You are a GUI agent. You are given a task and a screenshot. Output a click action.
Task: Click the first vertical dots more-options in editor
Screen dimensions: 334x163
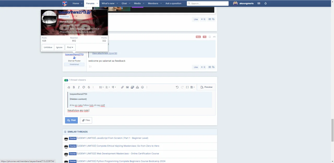pyautogui.click(x=93, y=87)
